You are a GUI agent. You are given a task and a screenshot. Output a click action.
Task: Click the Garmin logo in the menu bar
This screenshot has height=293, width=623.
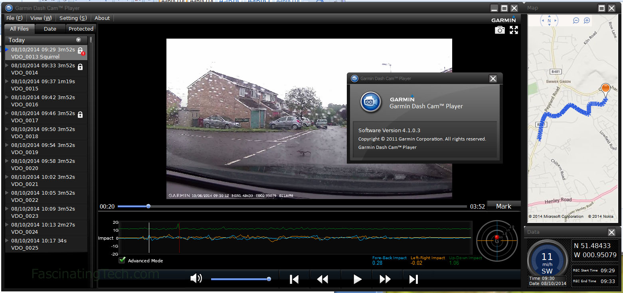(504, 20)
